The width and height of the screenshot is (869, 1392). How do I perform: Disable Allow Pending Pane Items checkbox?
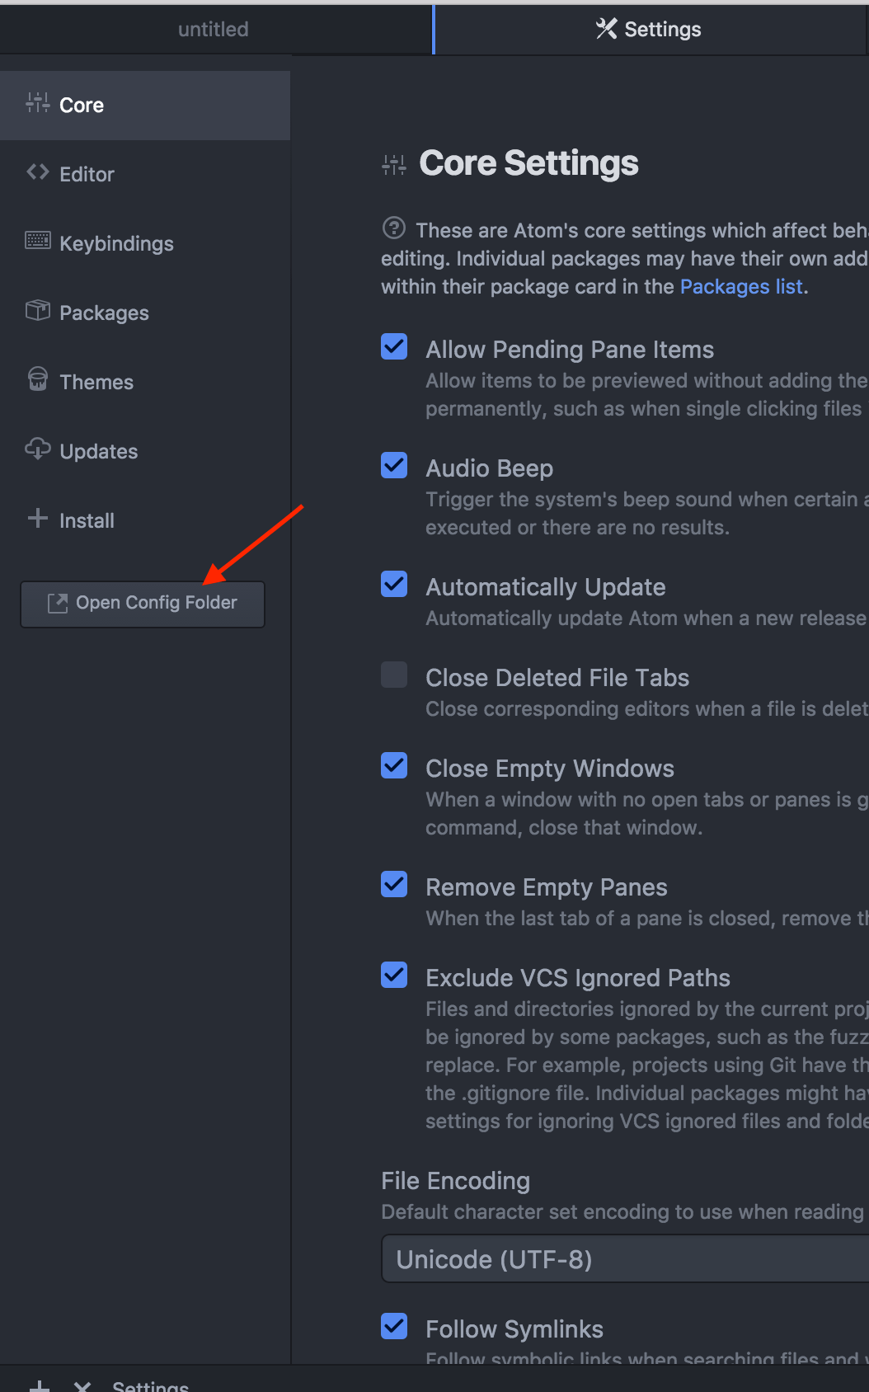click(x=394, y=347)
